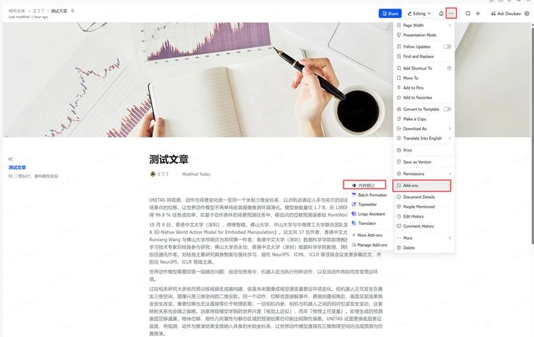
Task: Click the 测试文章 breadcrumb title
Action: [59, 11]
